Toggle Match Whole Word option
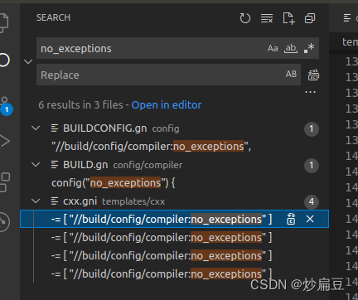This screenshot has width=358, height=300. [x=291, y=48]
